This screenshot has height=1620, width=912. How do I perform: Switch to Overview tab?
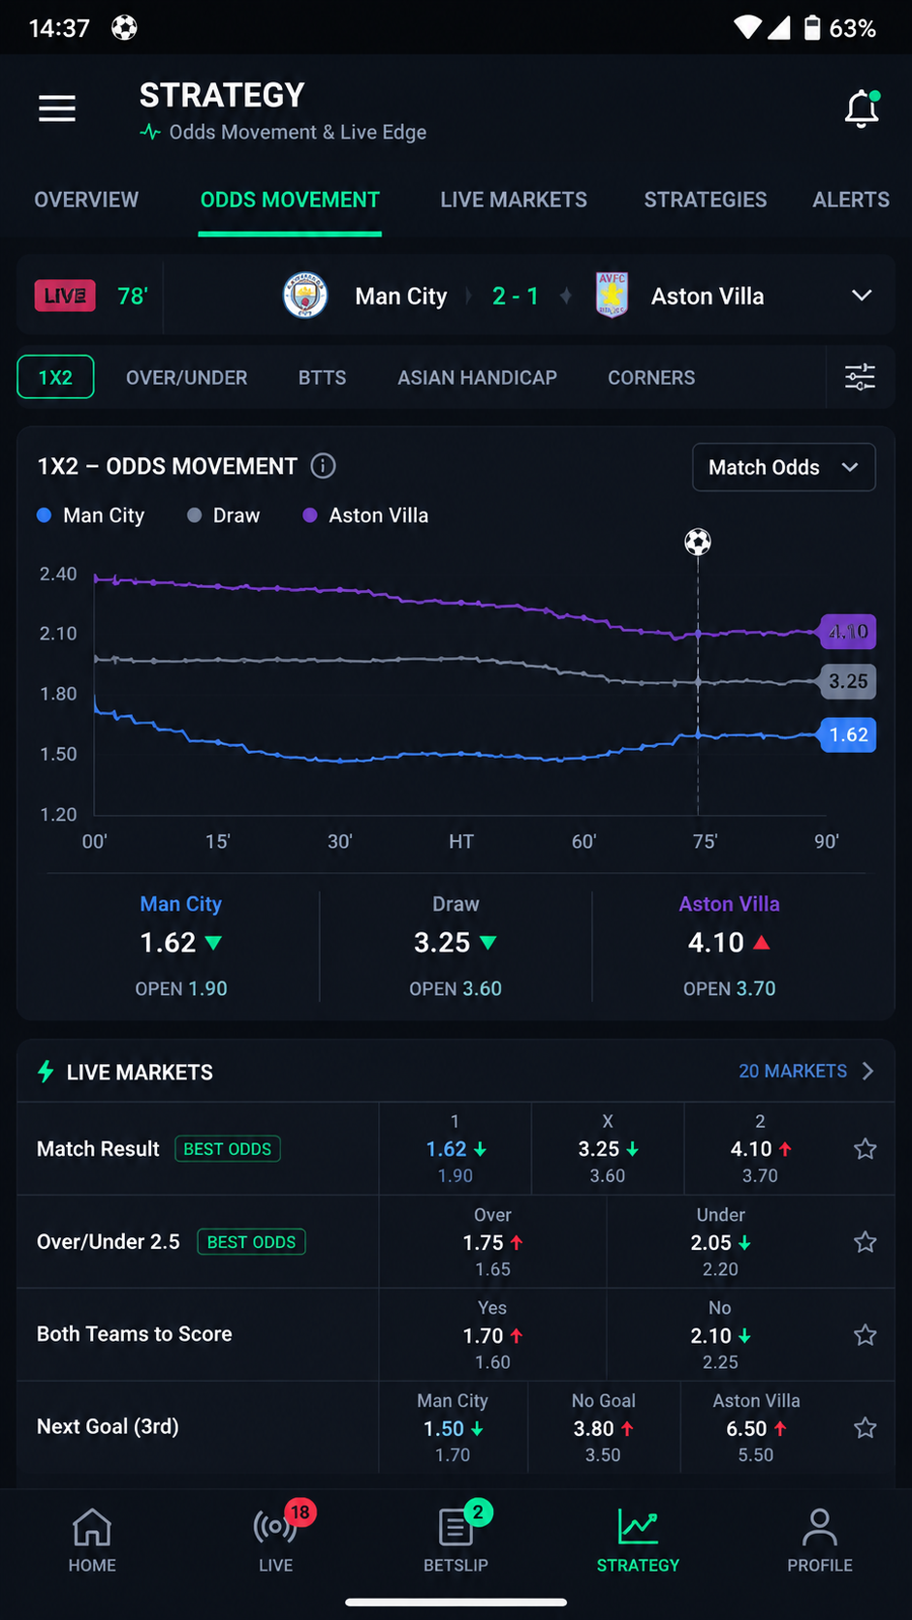click(86, 200)
